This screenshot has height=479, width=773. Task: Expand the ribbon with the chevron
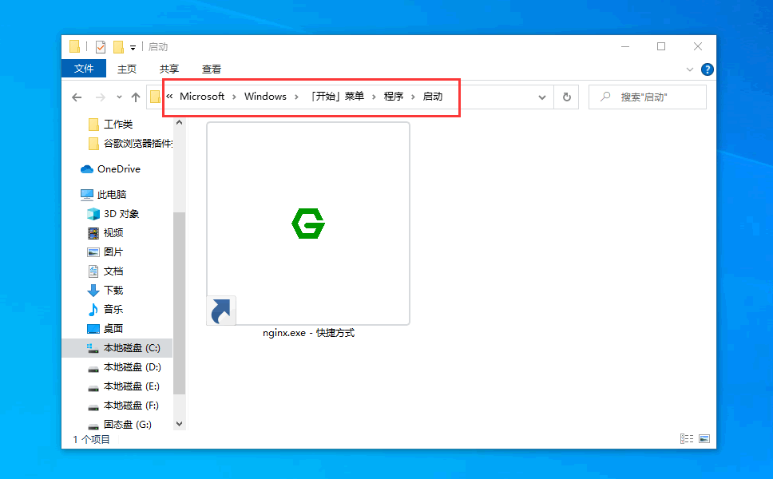[x=690, y=69]
